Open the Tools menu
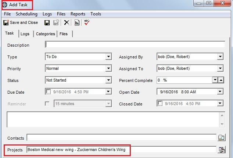 point(96,14)
